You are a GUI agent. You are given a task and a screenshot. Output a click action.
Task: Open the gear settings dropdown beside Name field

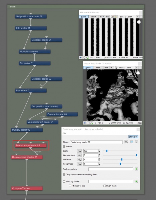click(x=126, y=142)
